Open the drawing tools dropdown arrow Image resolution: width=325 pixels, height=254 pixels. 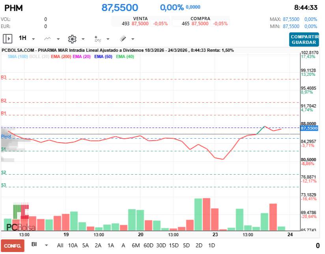pos(133,39)
